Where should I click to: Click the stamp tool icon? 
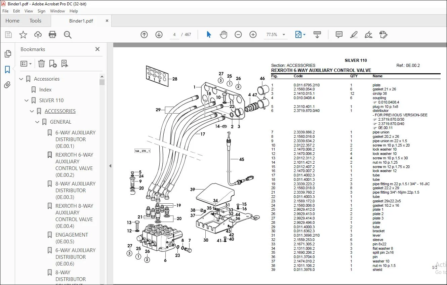click(383, 35)
